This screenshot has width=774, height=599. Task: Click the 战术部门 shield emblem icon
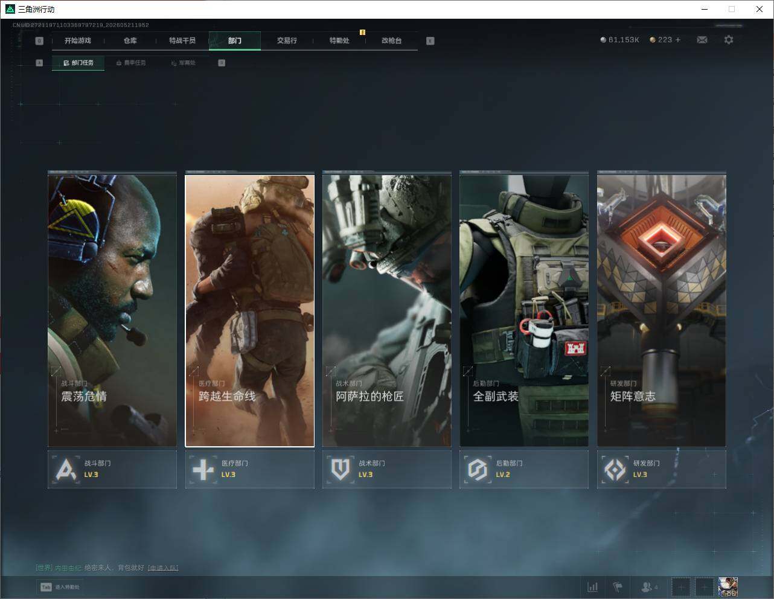click(341, 469)
